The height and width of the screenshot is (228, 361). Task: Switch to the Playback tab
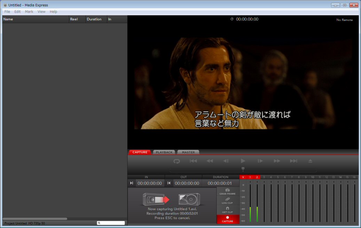point(164,152)
